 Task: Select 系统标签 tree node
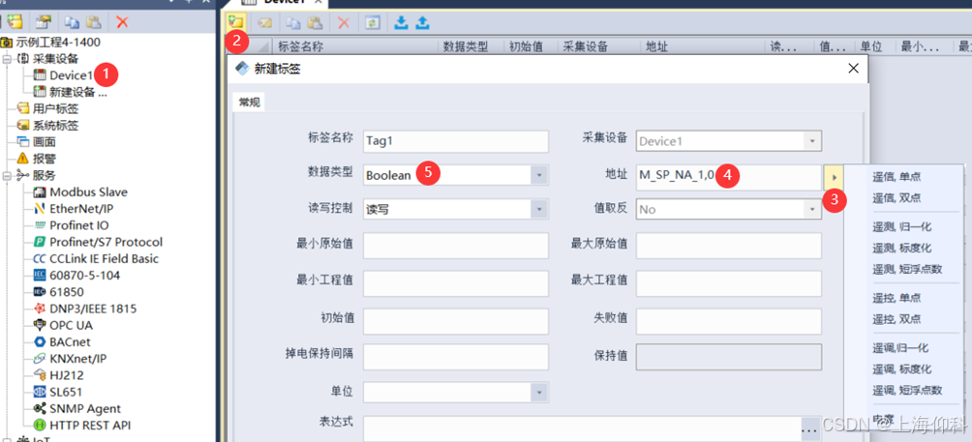tap(56, 126)
